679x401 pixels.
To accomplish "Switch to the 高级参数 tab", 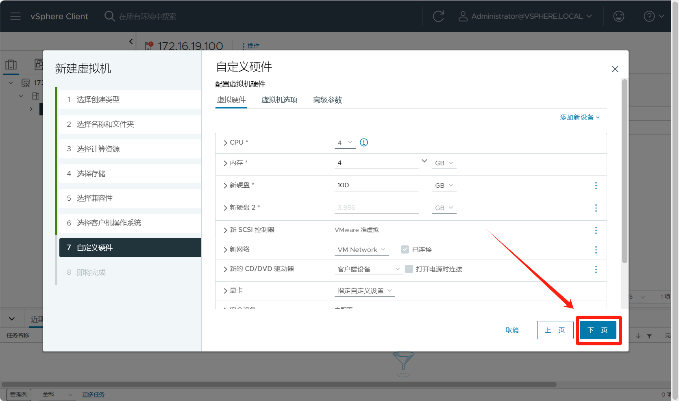I will click(327, 100).
